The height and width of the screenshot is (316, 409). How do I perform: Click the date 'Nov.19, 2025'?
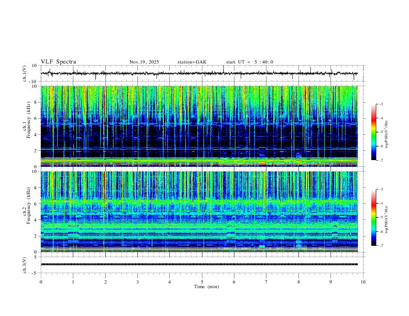[x=144, y=62]
